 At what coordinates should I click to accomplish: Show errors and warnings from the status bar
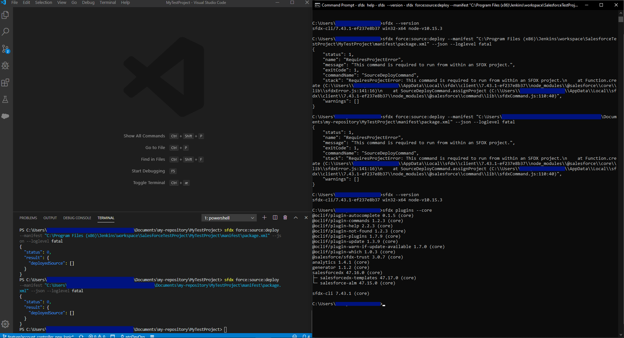tap(97, 336)
